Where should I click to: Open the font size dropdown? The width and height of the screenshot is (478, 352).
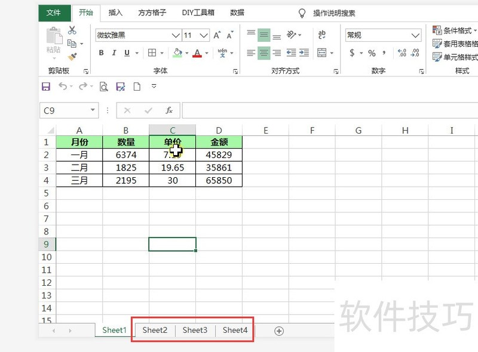[x=204, y=35]
